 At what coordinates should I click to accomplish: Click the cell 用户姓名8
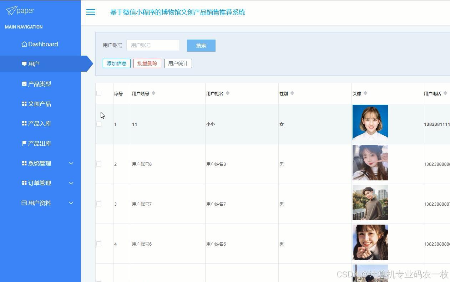216,164
